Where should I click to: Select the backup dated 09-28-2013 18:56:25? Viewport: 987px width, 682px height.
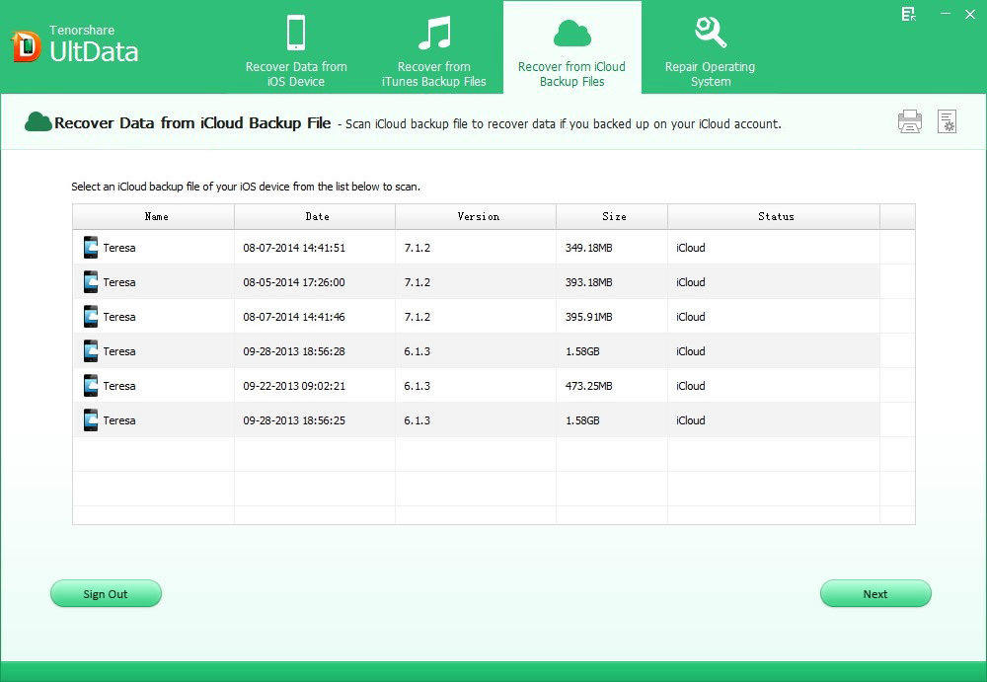[294, 421]
